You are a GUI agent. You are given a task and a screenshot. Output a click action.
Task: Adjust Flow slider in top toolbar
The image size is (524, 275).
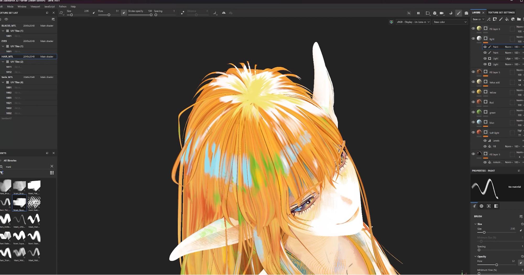(x=109, y=15)
